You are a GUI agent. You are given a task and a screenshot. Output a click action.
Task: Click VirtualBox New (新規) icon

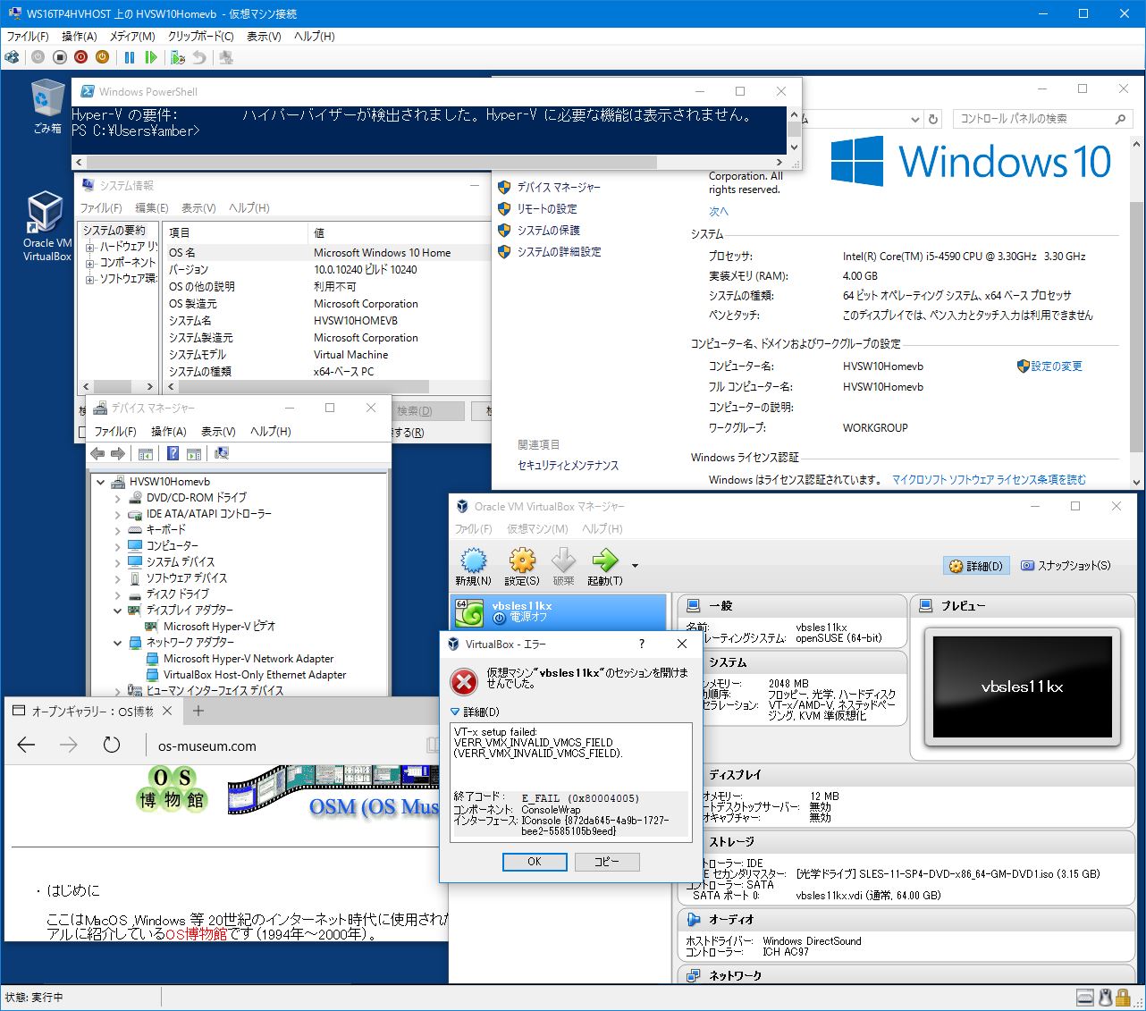click(473, 567)
